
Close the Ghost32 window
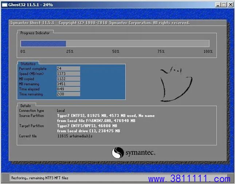pyautogui.click(x=231, y=5)
